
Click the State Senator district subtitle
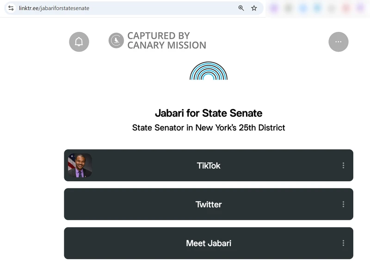click(209, 127)
